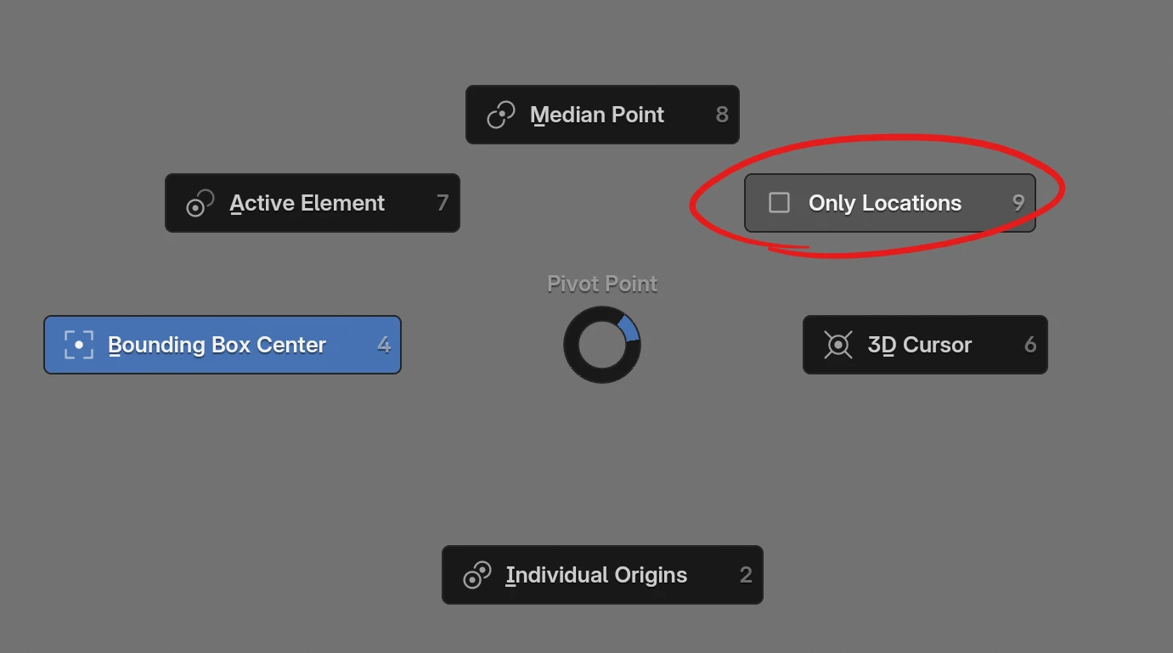This screenshot has height=653, width=1173.
Task: Choose Active Element as pivot
Action: coord(307,204)
